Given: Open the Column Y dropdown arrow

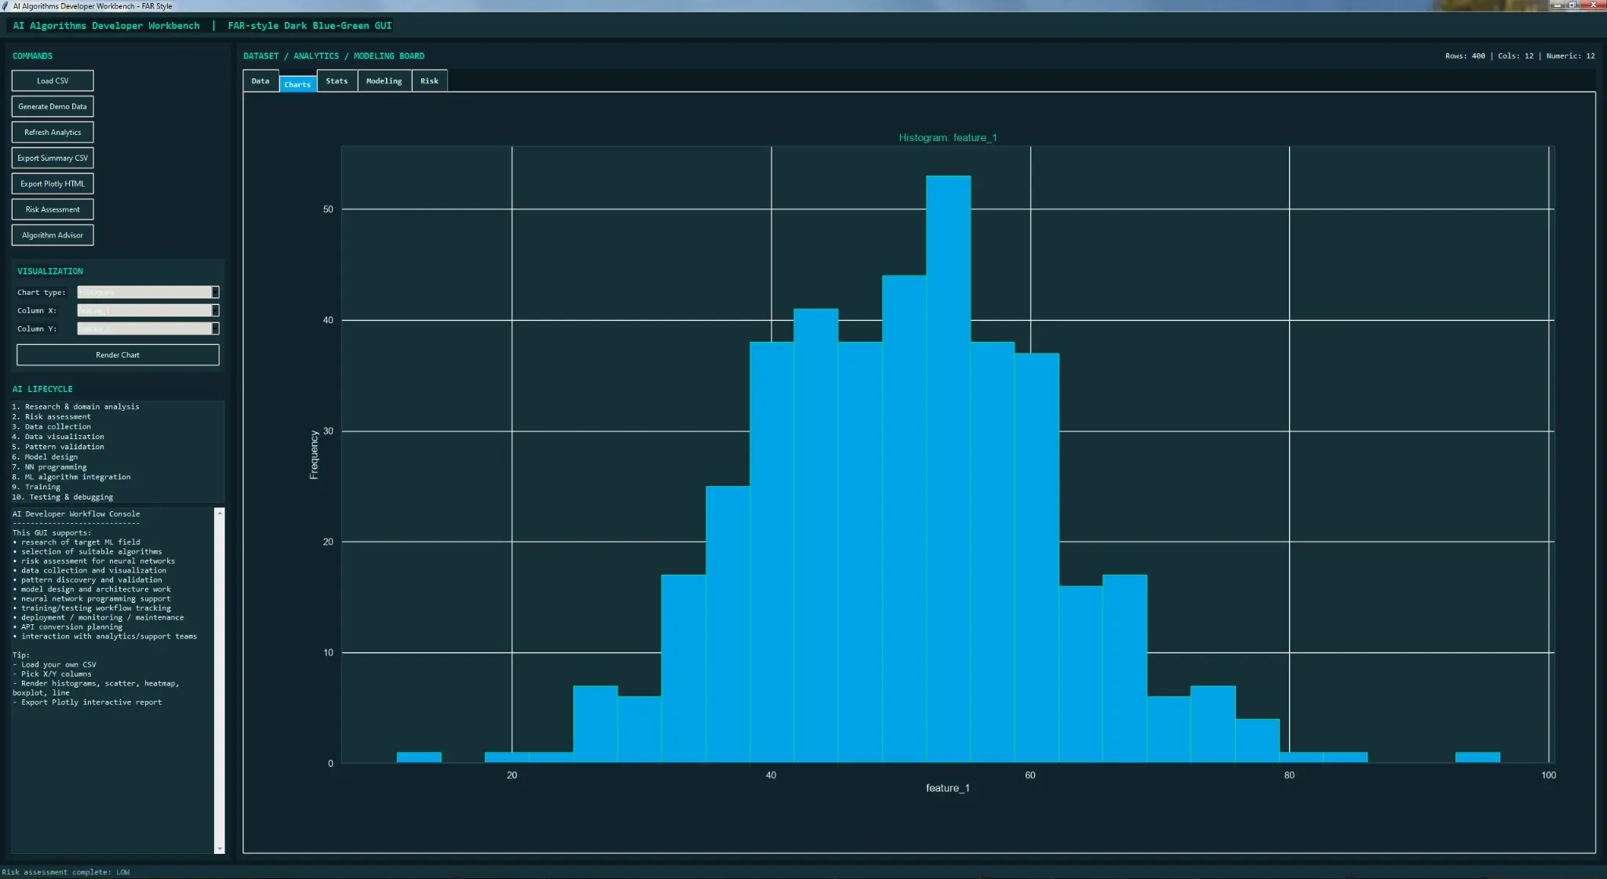Looking at the screenshot, I should point(216,329).
